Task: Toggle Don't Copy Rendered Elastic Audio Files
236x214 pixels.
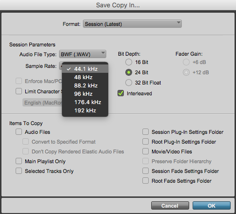Action: [25, 151]
